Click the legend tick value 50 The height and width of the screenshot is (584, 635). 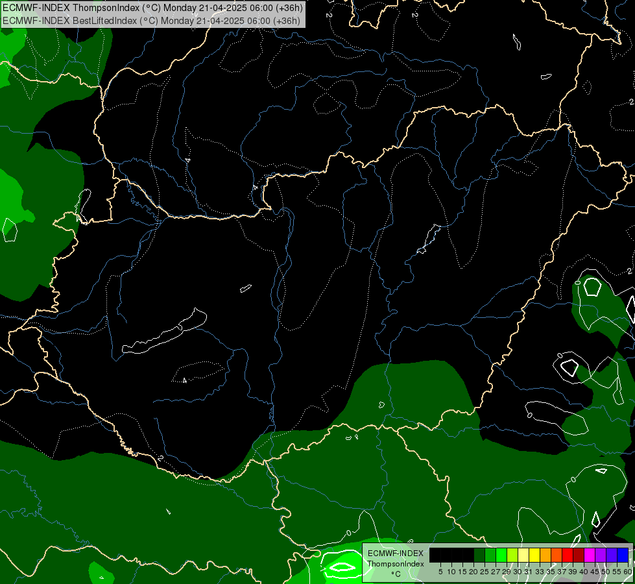tap(606, 572)
